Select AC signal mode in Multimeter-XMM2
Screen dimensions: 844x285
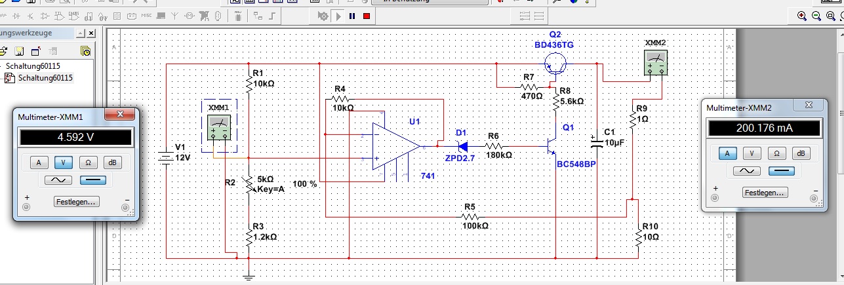(x=746, y=171)
